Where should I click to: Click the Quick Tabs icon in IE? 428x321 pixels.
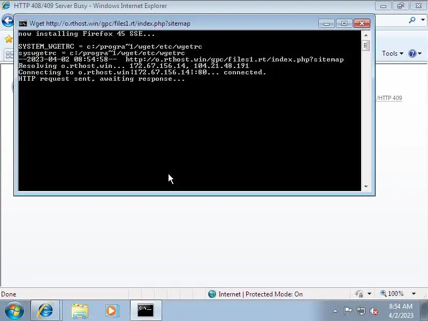[9, 55]
